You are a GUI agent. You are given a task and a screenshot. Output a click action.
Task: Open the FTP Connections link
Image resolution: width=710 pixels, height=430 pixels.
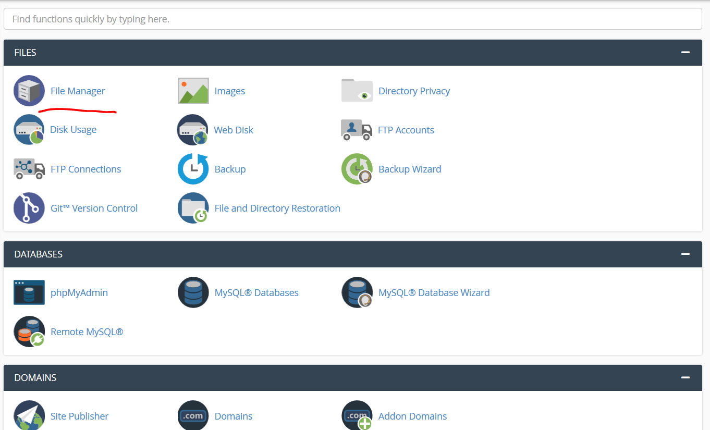(x=86, y=169)
